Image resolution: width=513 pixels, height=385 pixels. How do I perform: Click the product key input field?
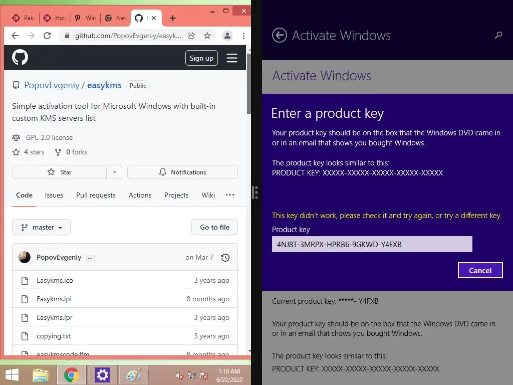pyautogui.click(x=372, y=244)
